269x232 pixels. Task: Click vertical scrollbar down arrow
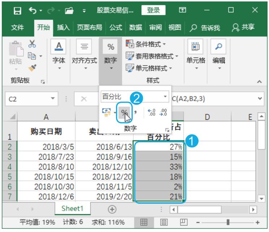[x=261, y=199]
